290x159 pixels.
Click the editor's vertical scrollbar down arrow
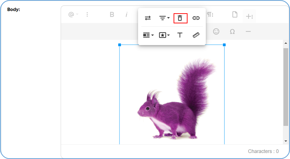tap(286, 141)
